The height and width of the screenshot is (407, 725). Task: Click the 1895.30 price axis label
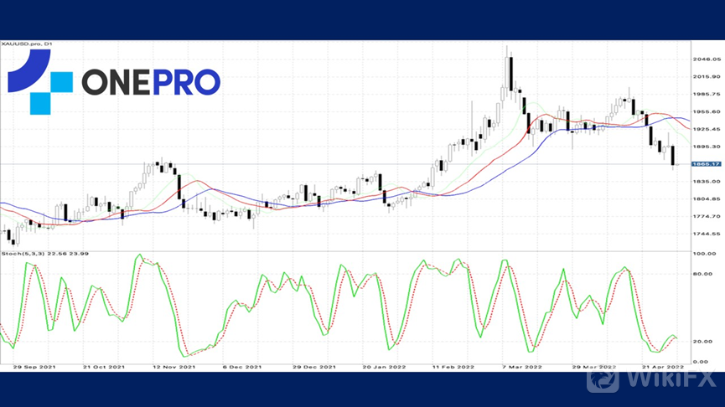(x=707, y=147)
